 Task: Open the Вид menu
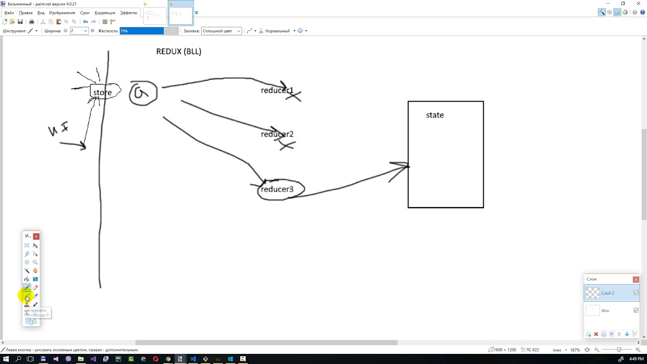coord(41,13)
